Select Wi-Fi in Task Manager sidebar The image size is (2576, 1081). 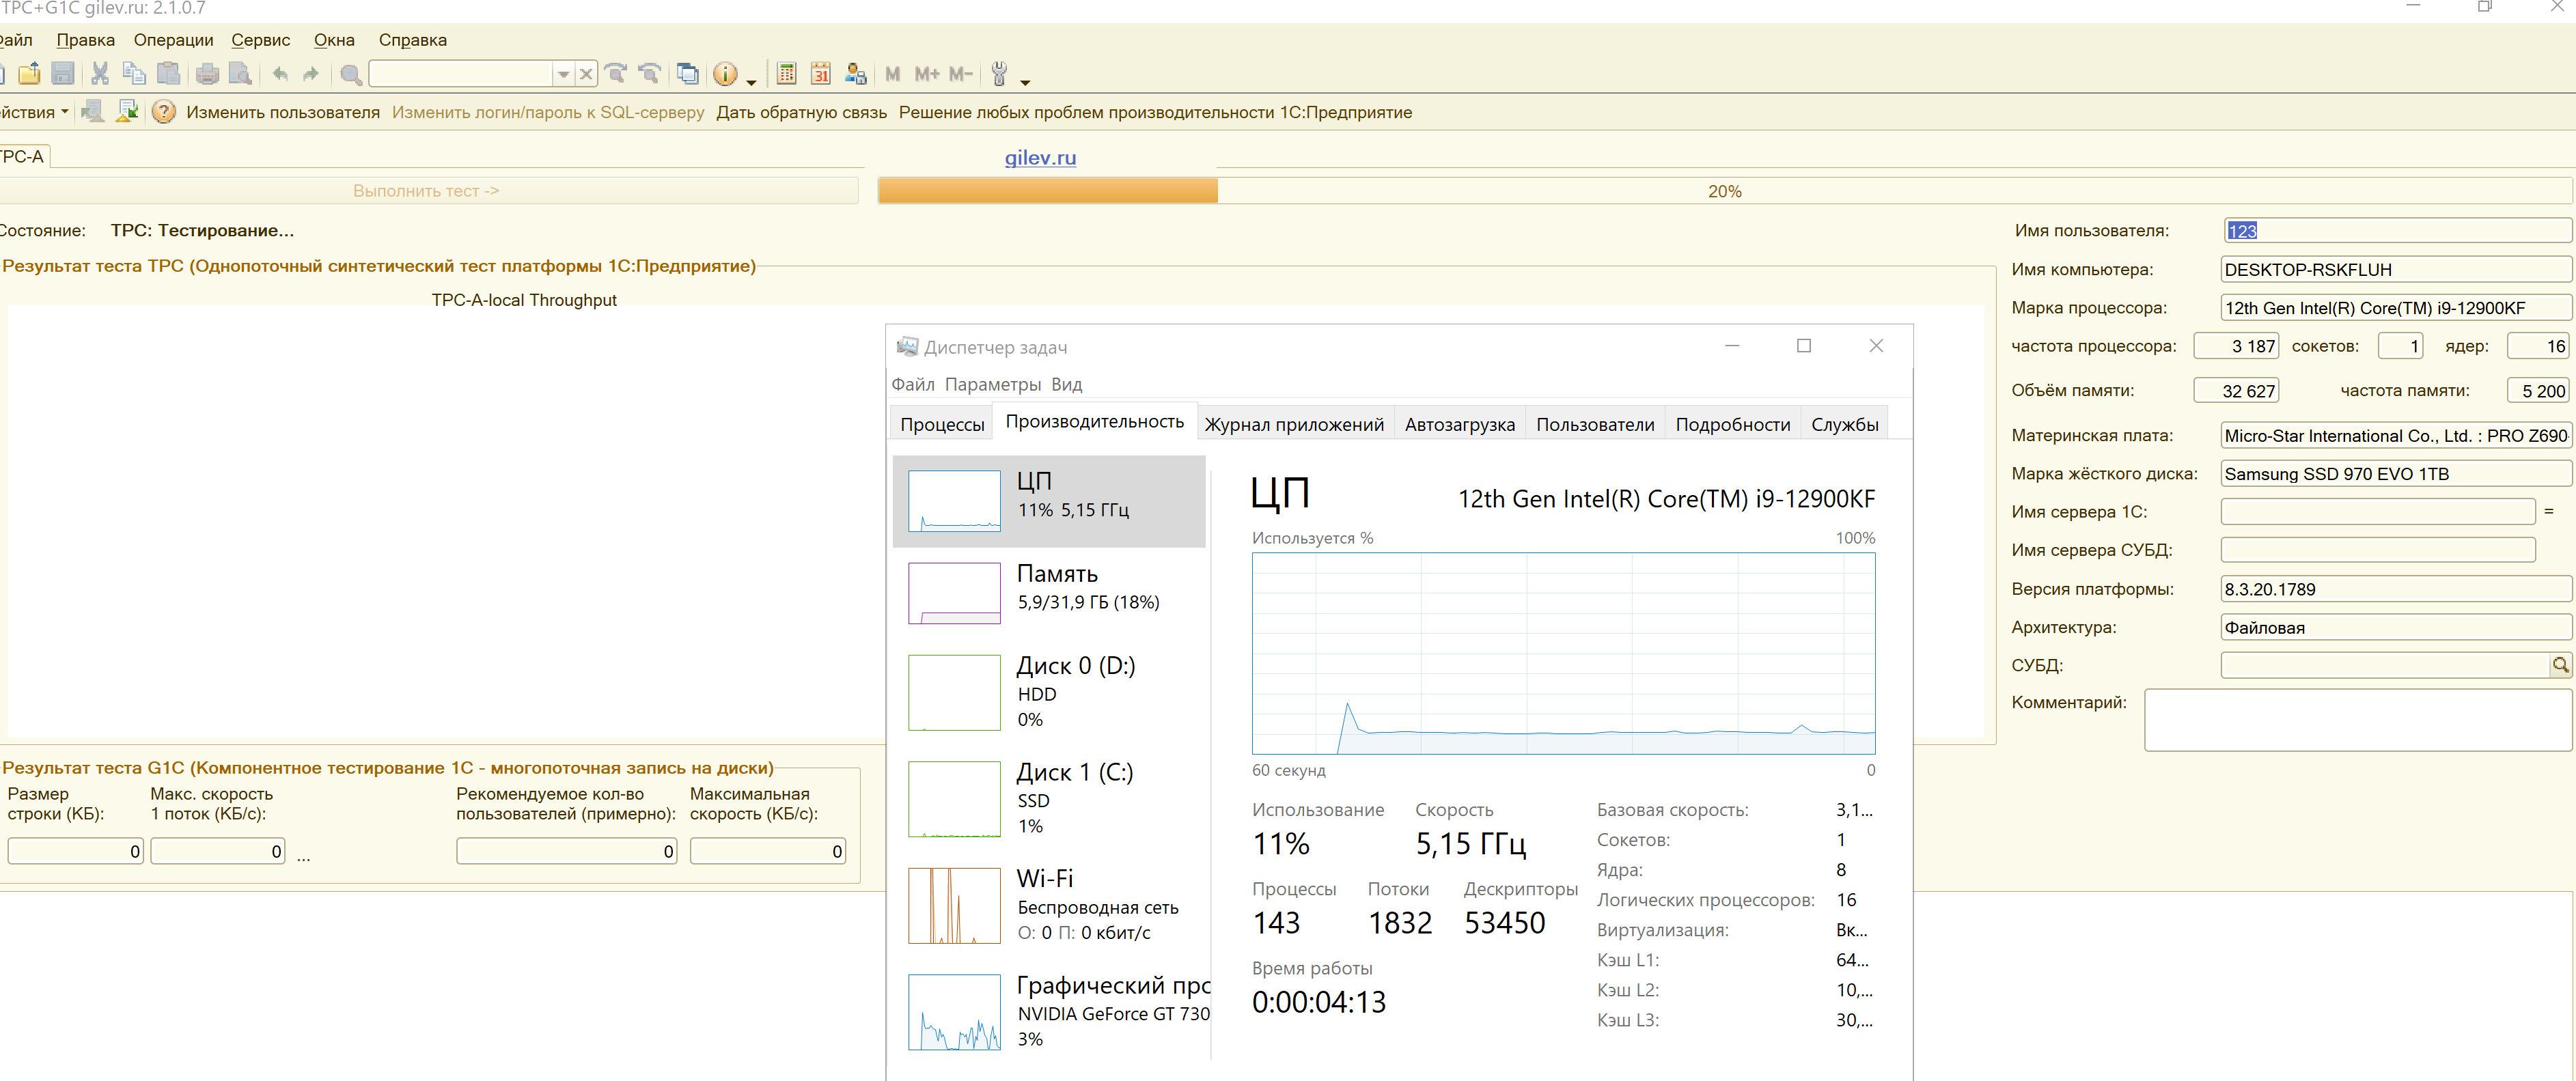pos(1049,905)
